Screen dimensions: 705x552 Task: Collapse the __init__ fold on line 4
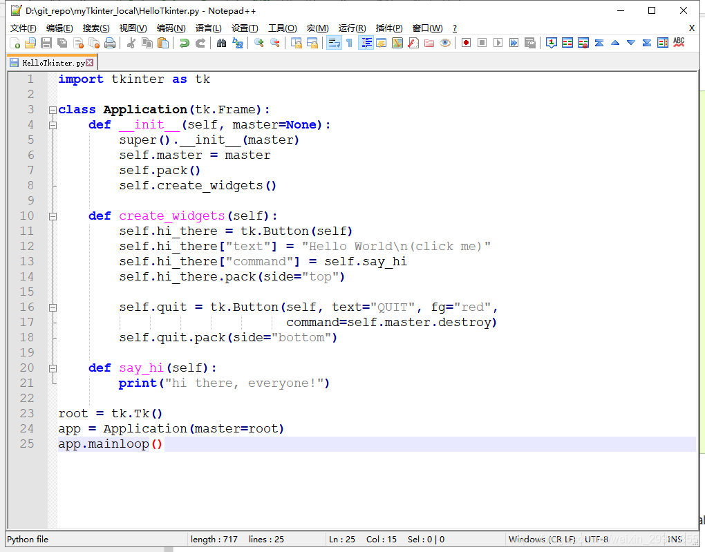pyautogui.click(x=53, y=125)
